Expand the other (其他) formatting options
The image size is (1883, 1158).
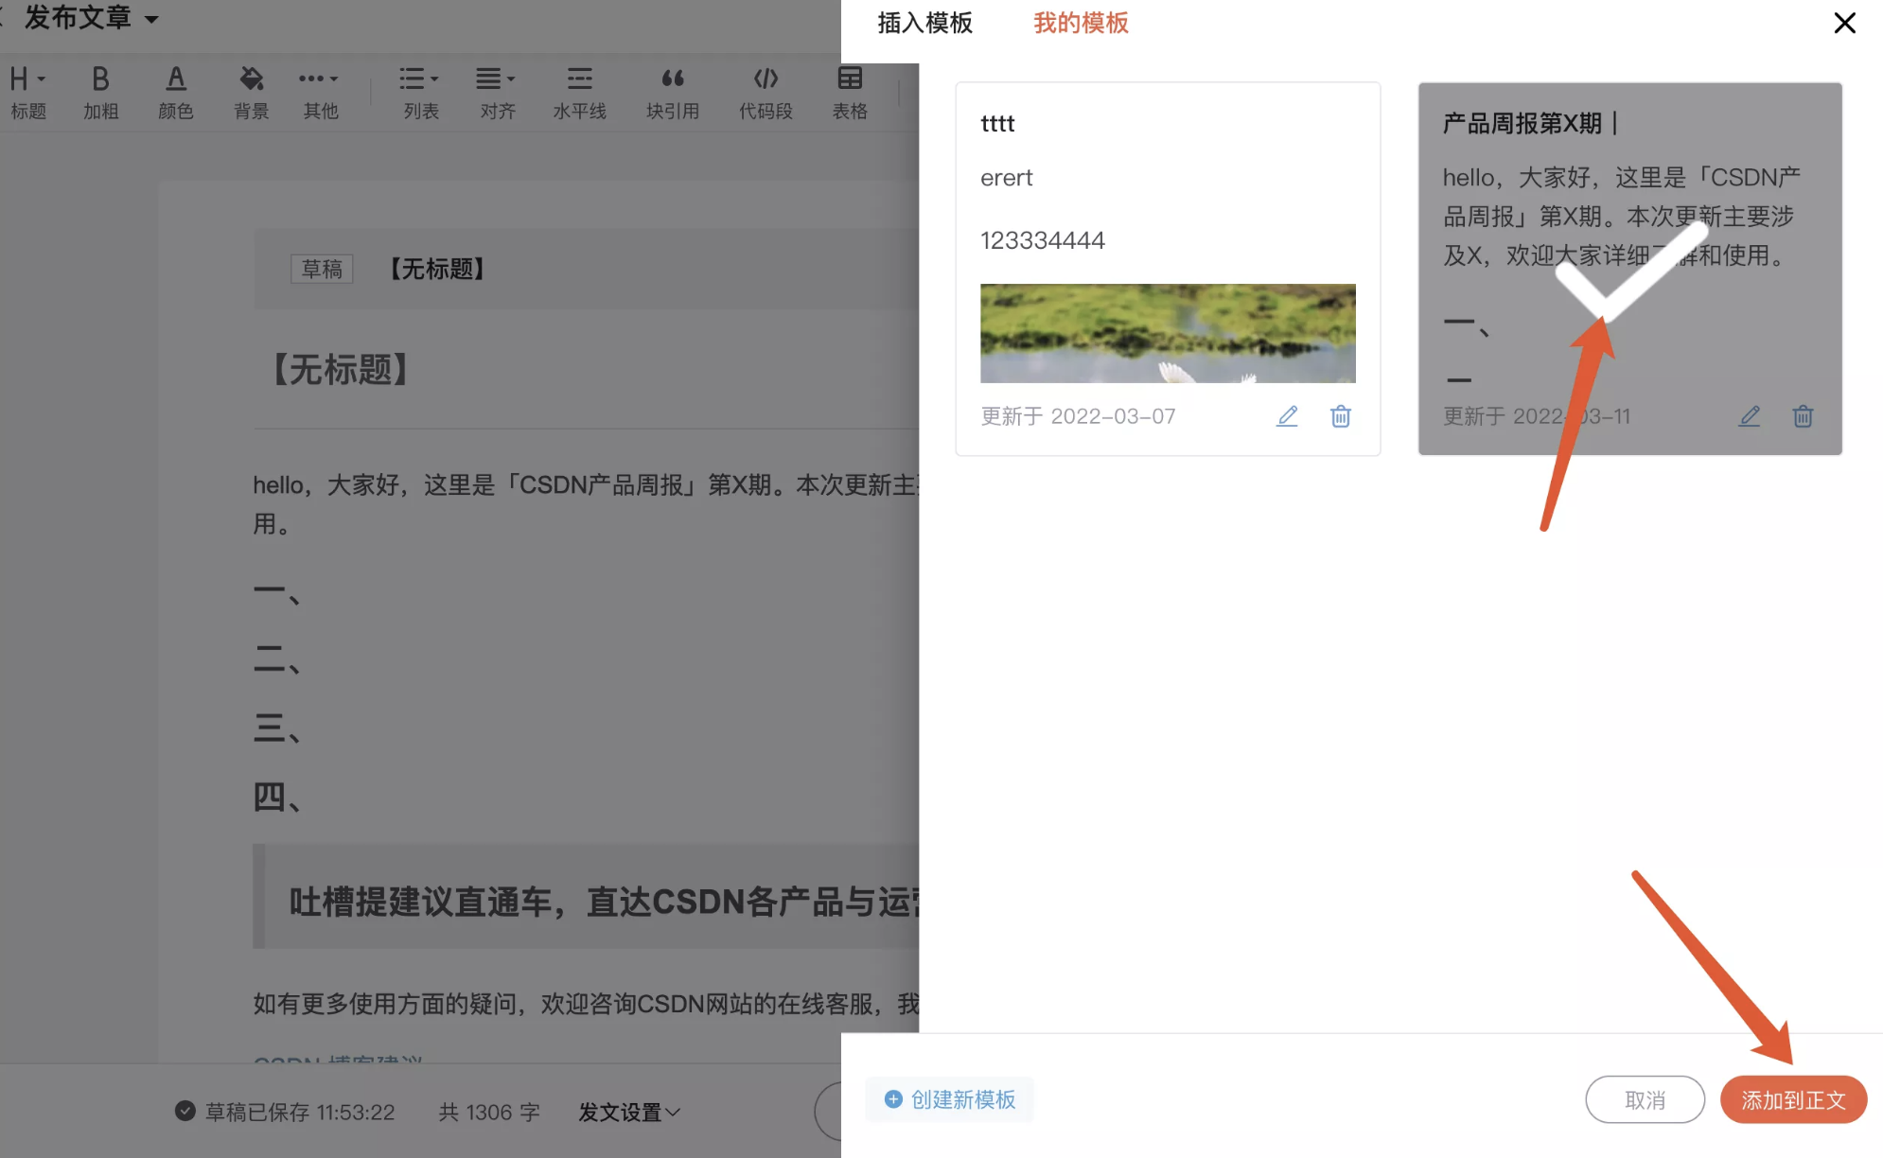pos(320,92)
